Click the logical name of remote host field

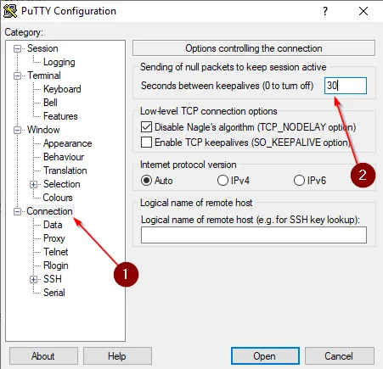(254, 235)
